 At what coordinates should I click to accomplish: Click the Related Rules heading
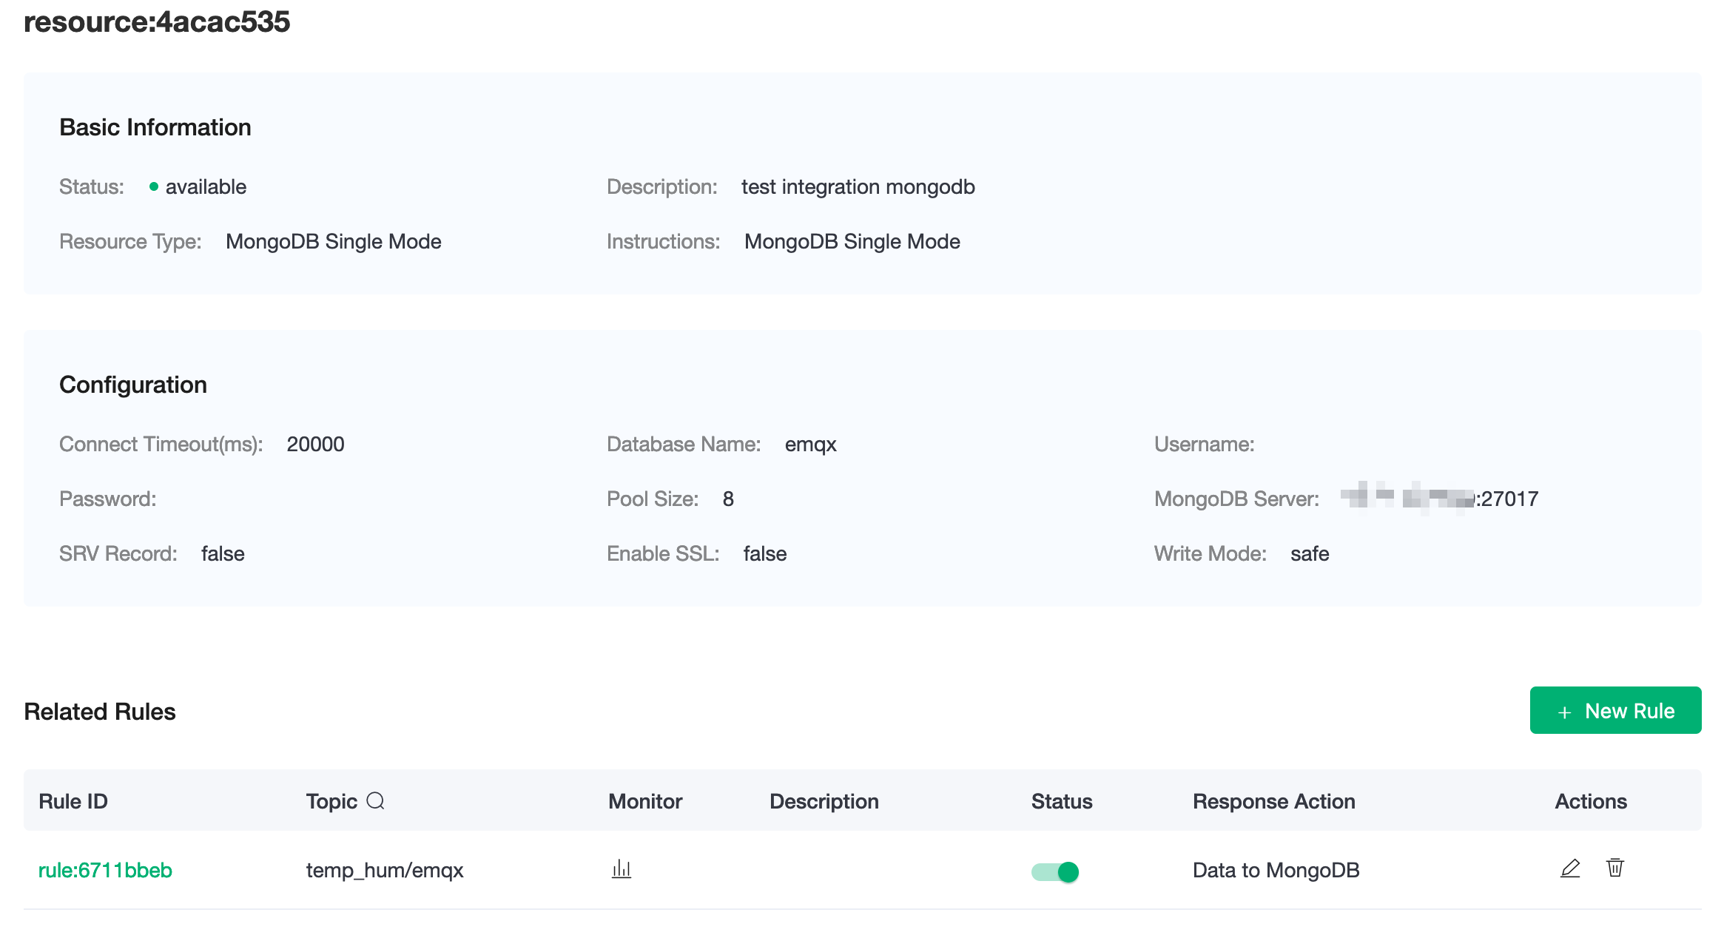pyautogui.click(x=100, y=712)
